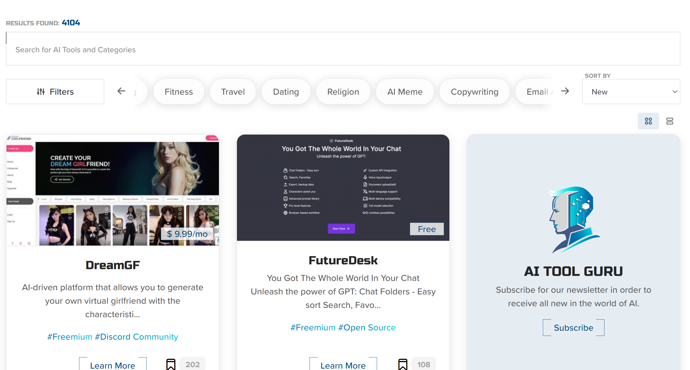Image resolution: width=690 pixels, height=370 pixels.
Task: Click the #Freemium tag under FutureDesk
Action: [x=313, y=327]
